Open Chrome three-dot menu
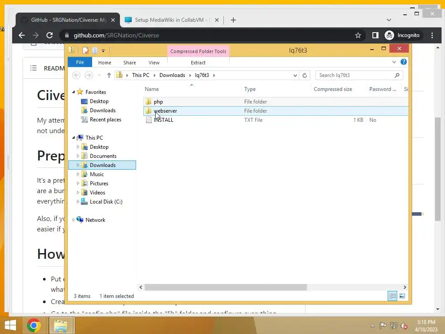 (x=432, y=35)
